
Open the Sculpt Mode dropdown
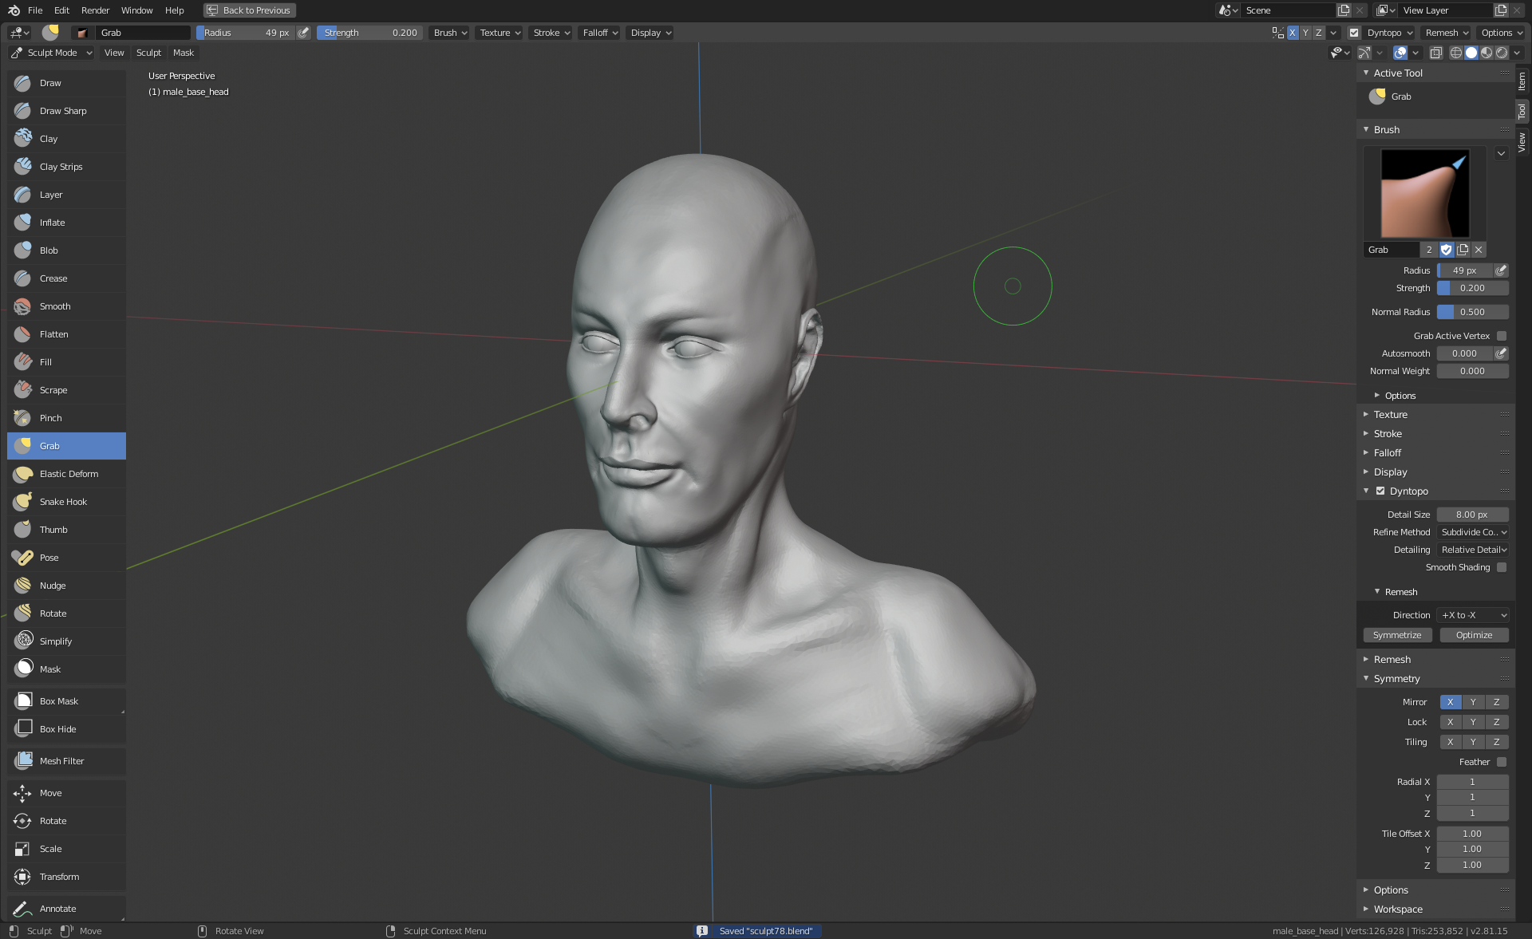52,53
